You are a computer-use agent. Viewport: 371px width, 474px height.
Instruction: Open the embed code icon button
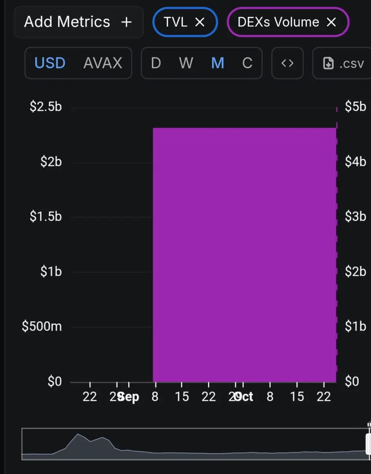coord(287,63)
